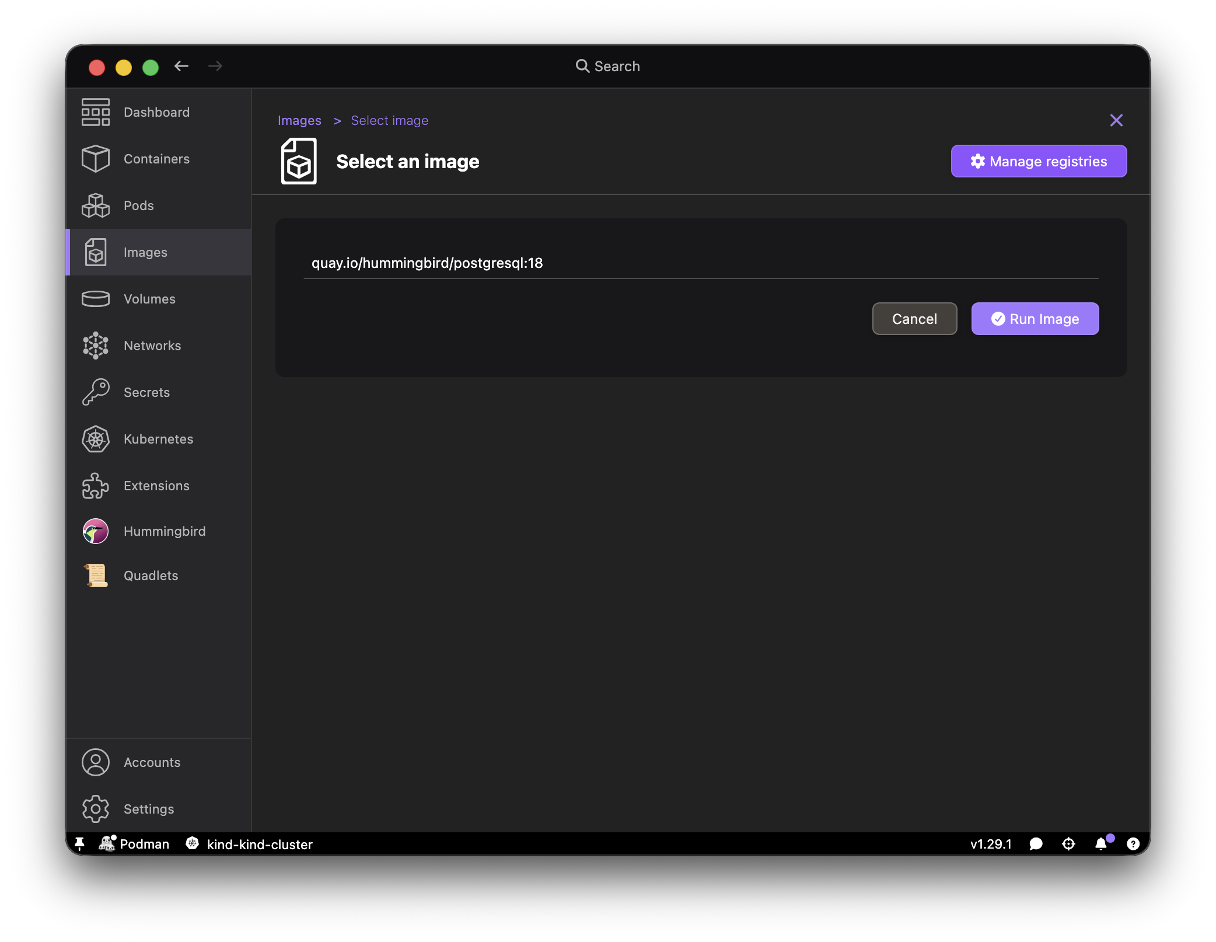This screenshot has height=942, width=1216.
Task: Select the Images sidebar icon
Action: pos(96,252)
